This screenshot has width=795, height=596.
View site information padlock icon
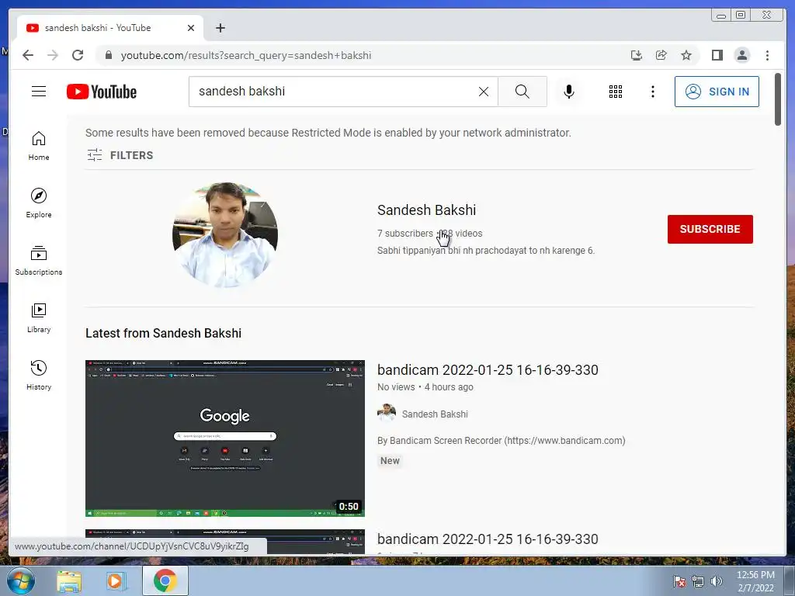109,55
